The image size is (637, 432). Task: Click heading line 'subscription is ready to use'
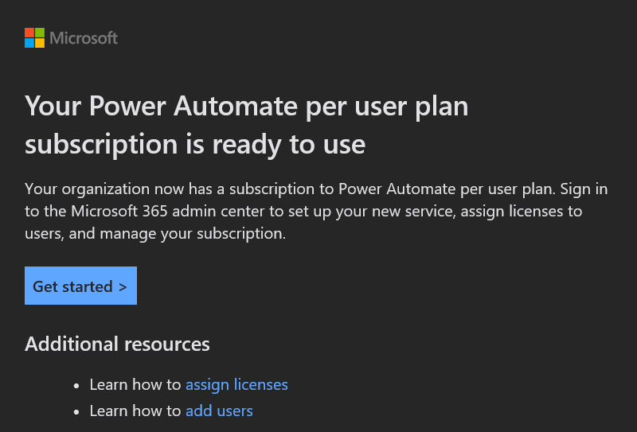(x=195, y=145)
